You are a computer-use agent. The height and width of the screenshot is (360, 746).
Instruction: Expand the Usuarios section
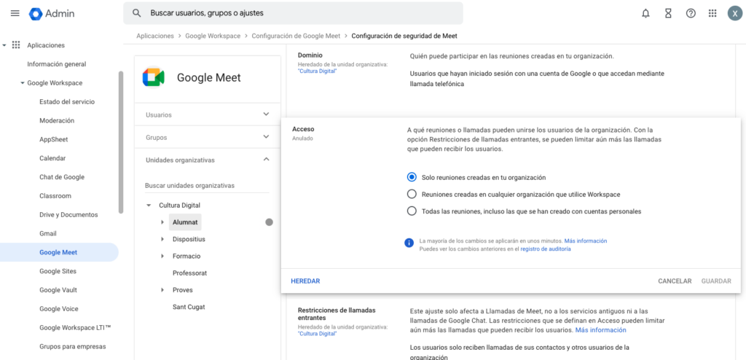tap(266, 114)
